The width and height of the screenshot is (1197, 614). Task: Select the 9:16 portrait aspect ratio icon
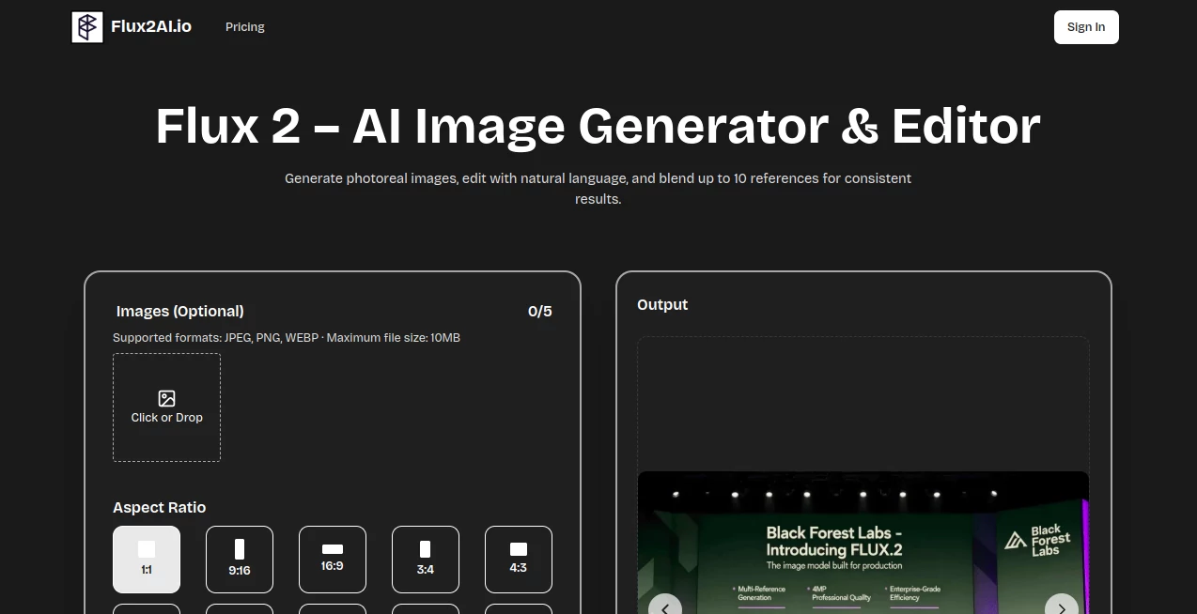click(240, 549)
